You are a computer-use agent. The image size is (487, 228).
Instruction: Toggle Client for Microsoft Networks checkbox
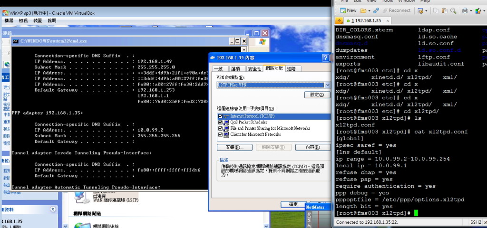tap(220, 134)
